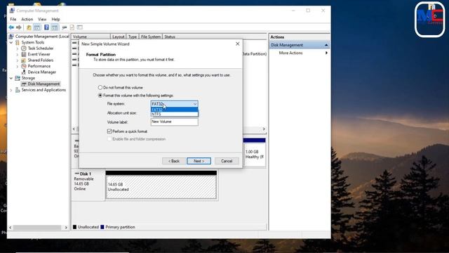Click the Computer Management root icon

(11, 37)
